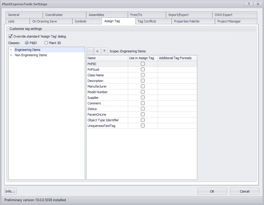Tick the Supplier row checkbox

pyautogui.click(x=143, y=98)
